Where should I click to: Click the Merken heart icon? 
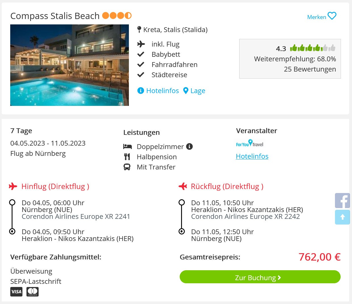332,16
